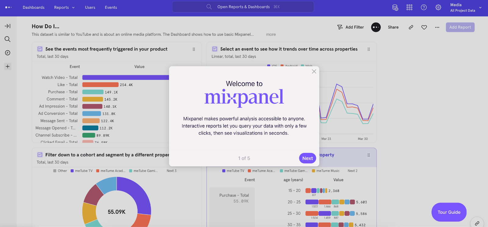Click the Open Reports & Dashboards search field

tap(243, 7)
